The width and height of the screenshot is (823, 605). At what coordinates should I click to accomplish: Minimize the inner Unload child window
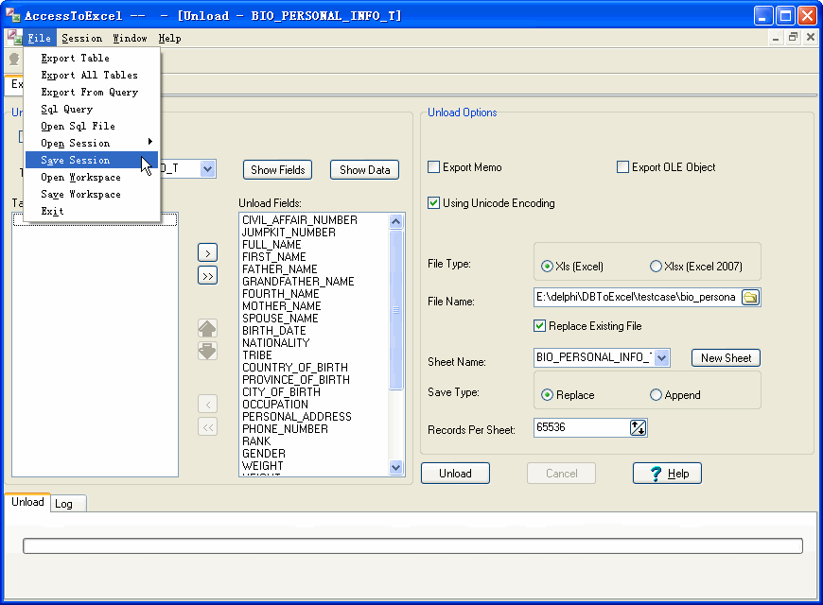pyautogui.click(x=776, y=37)
